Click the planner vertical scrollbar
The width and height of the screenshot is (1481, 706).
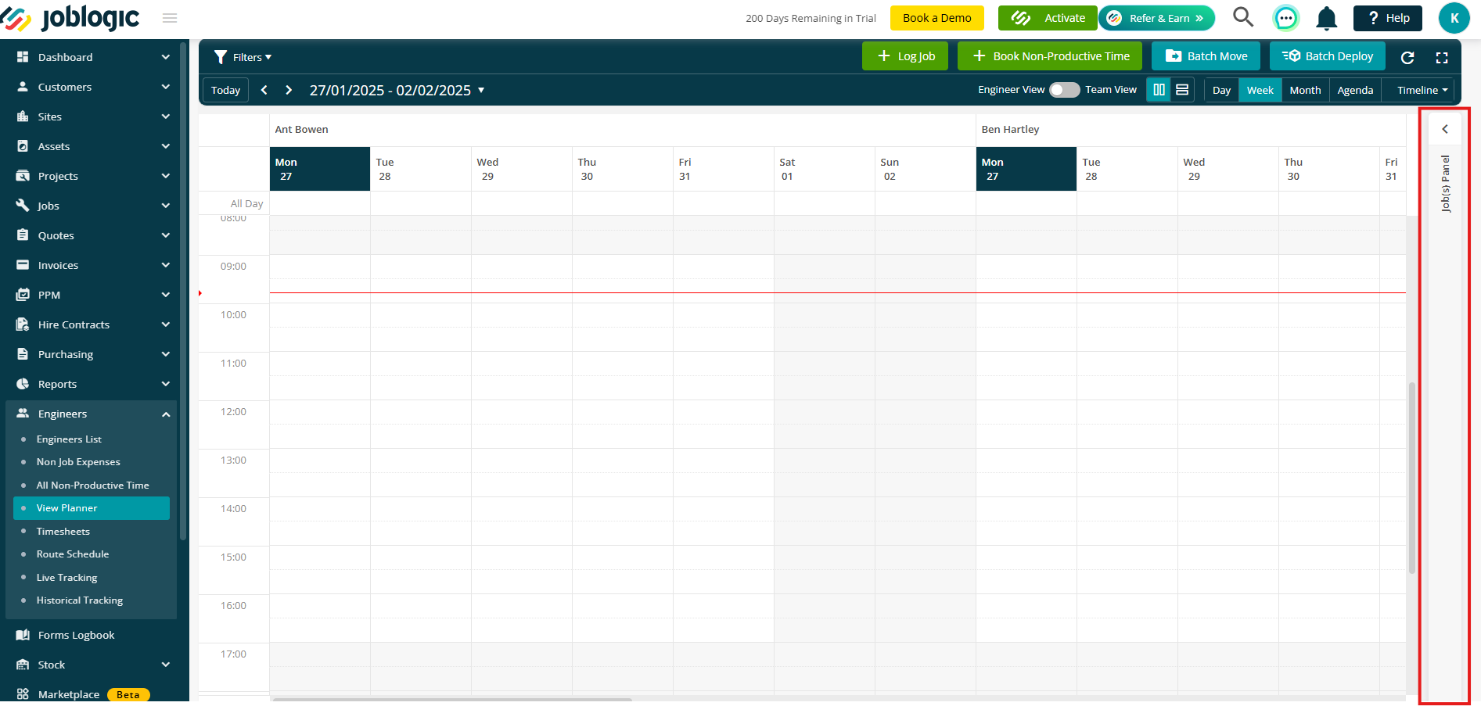click(x=1412, y=477)
